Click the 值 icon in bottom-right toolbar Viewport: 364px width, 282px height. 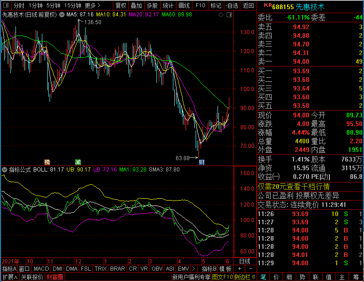[329, 277]
